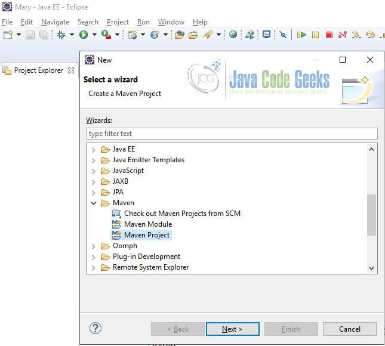Click the Open Type folder icon
Screen dimensions: 385x346
pos(180,35)
